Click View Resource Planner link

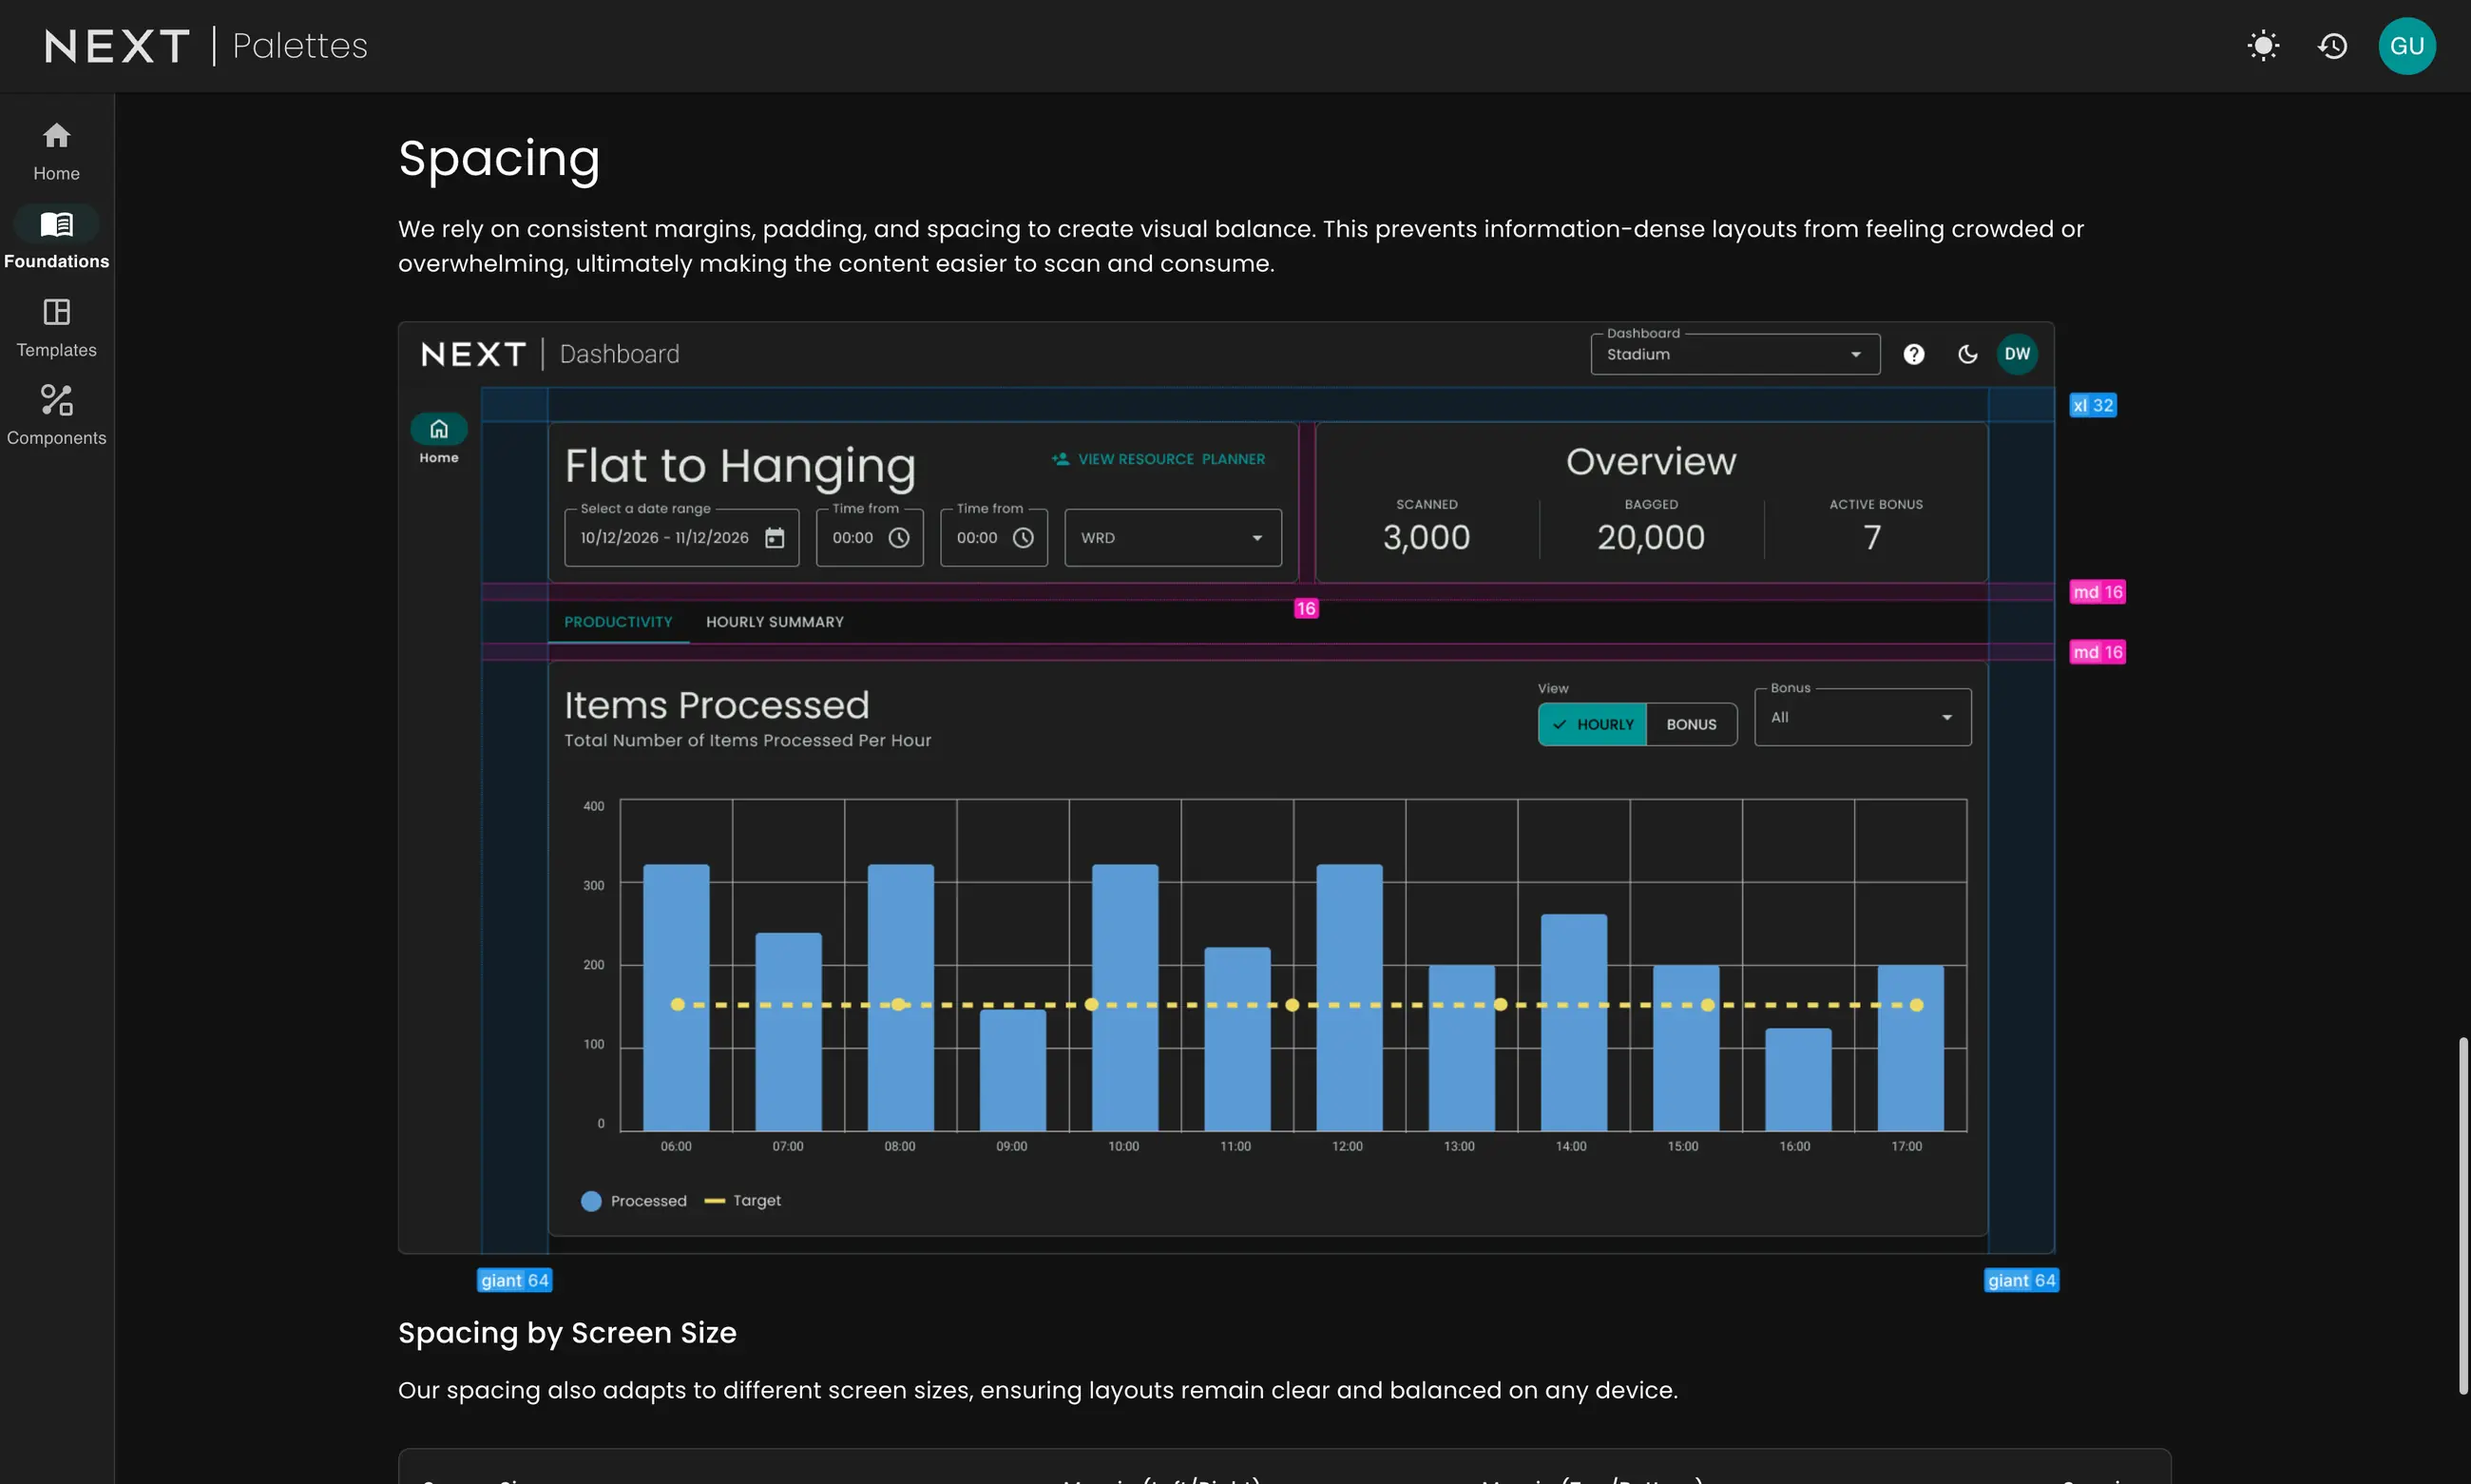click(x=1159, y=459)
